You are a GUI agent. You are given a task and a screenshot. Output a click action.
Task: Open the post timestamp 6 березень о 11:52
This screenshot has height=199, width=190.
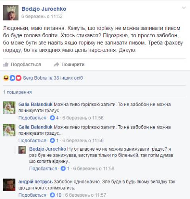pyautogui.click(x=42, y=16)
